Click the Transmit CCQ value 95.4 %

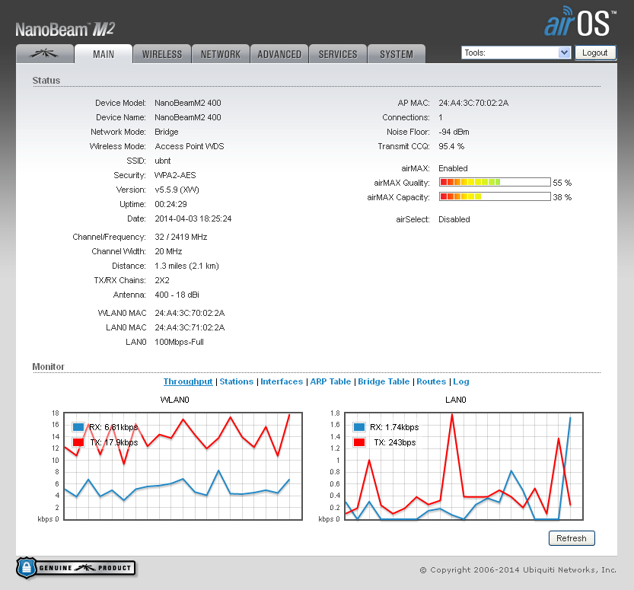click(451, 146)
